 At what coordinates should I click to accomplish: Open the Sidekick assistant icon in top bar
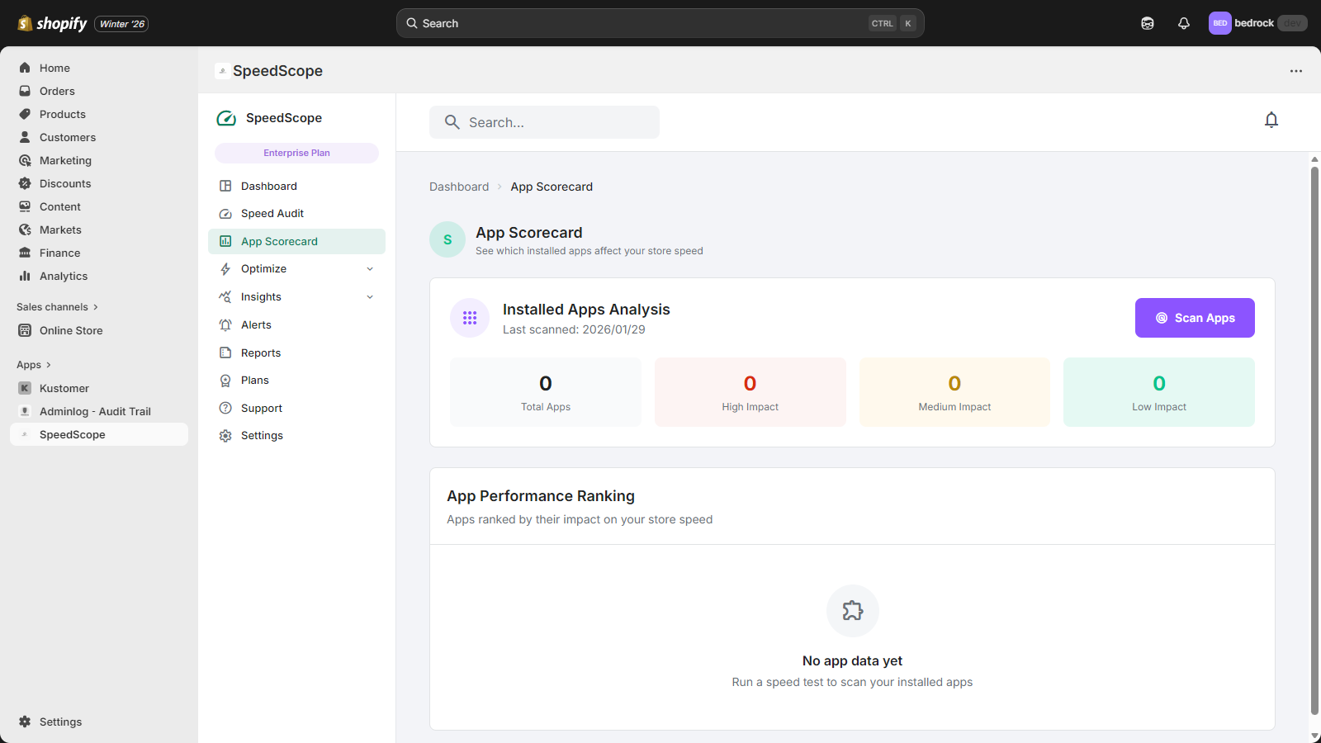click(x=1147, y=23)
